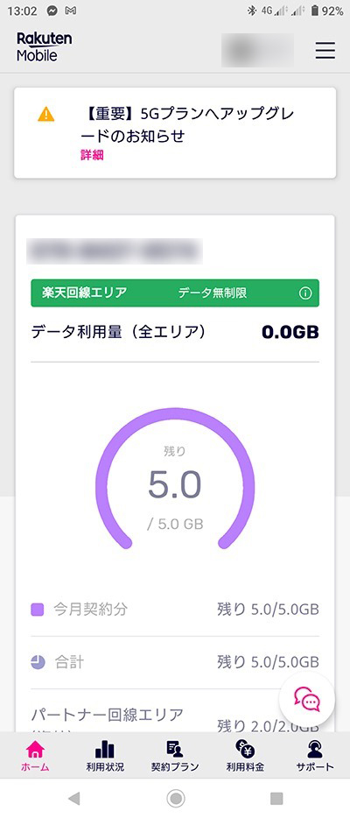Tap the 楽天回線エリア green banner
Viewport: 350px width, 818px height.
175,293
